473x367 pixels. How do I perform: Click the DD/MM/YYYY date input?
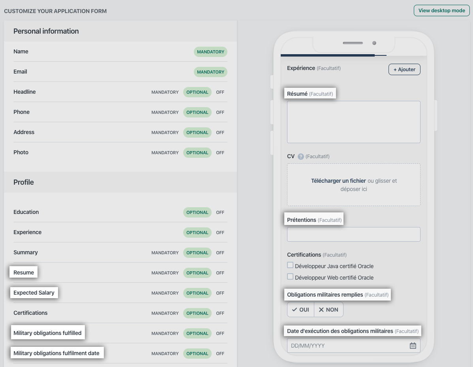[347, 346]
